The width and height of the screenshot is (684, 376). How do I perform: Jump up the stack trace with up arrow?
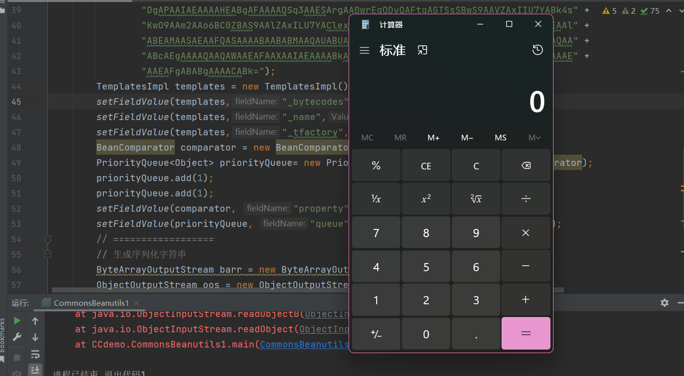[35, 321]
